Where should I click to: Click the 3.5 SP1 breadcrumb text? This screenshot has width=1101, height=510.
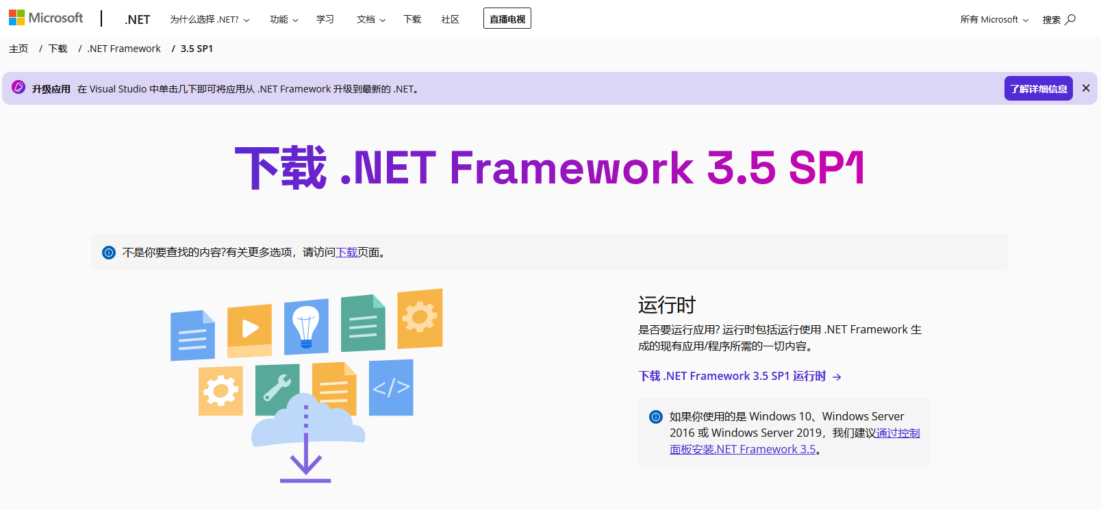pyautogui.click(x=197, y=49)
